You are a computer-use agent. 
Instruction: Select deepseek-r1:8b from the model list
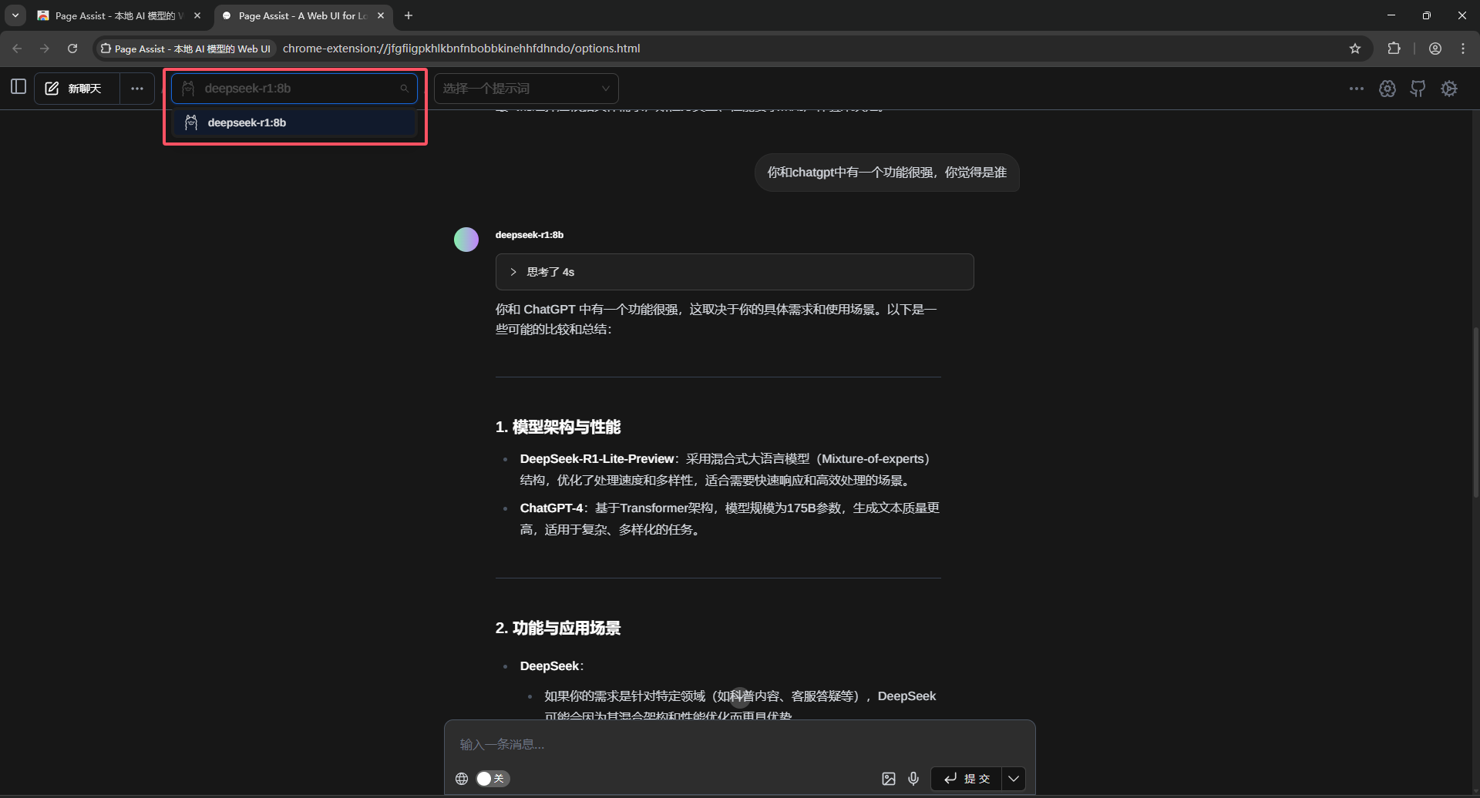(x=294, y=122)
